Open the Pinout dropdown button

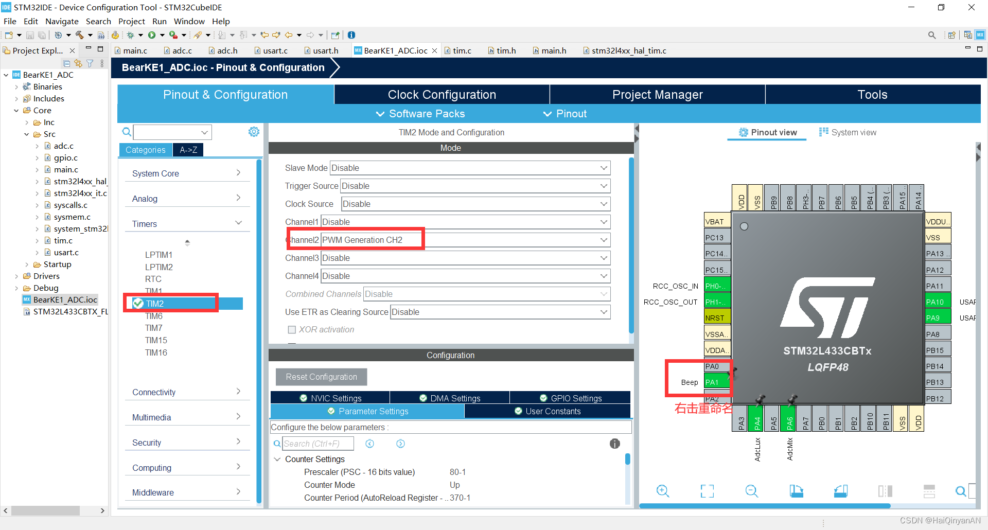click(565, 114)
